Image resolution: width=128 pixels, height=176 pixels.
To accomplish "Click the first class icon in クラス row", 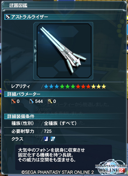I will click(46, 139).
